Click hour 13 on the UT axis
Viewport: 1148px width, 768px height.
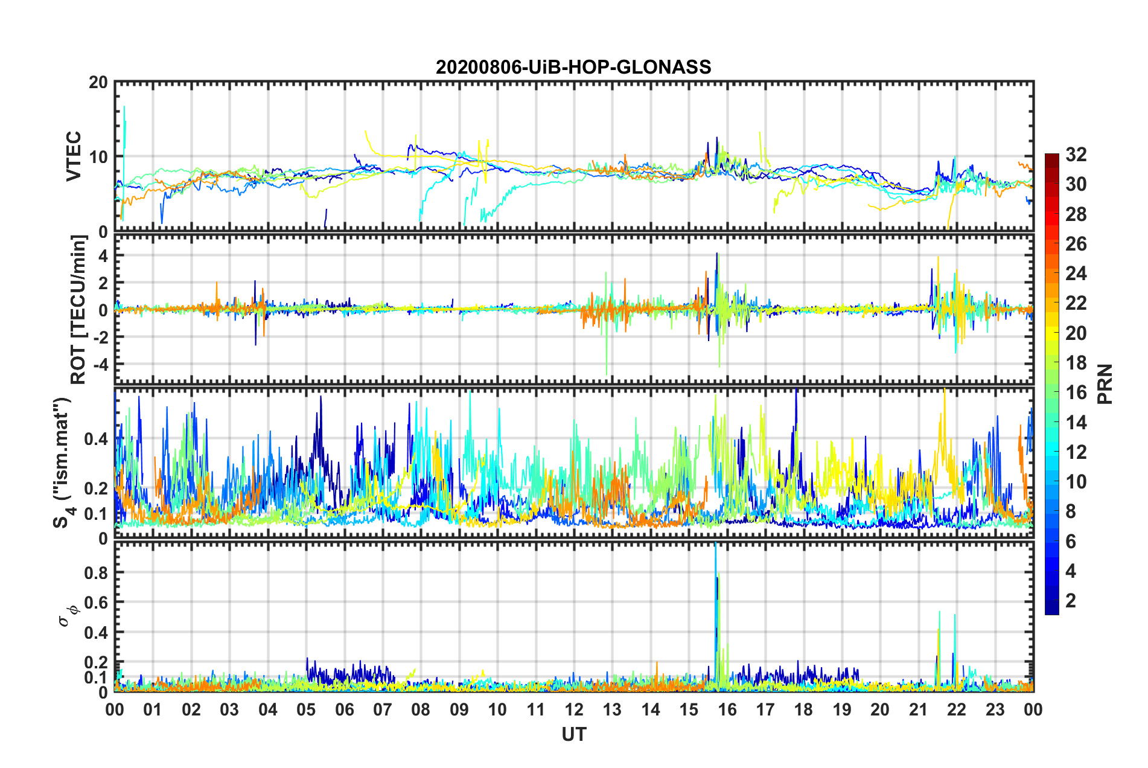click(612, 710)
